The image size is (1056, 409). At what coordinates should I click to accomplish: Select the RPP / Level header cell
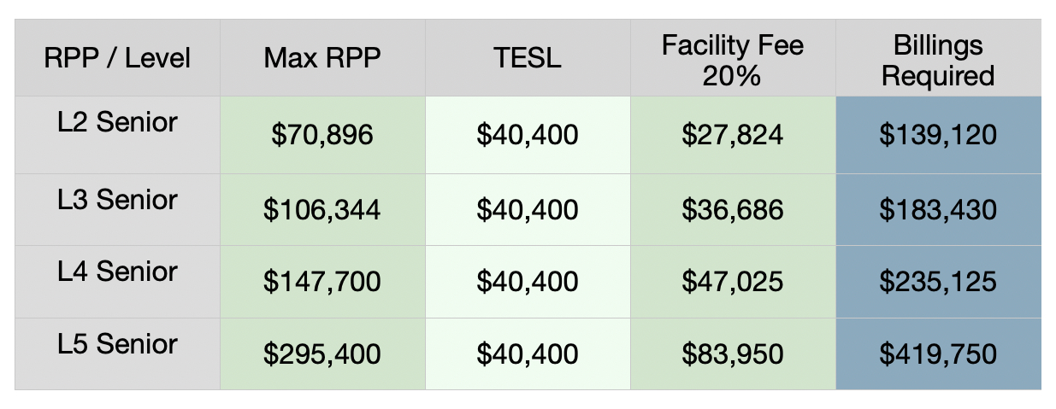(x=118, y=58)
